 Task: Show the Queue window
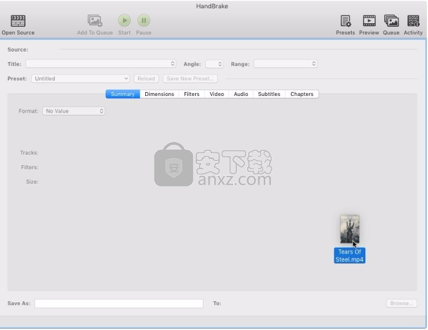pos(391,21)
